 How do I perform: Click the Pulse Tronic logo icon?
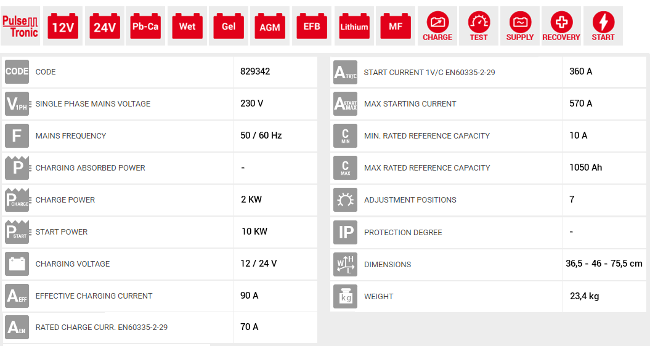pos(21,26)
